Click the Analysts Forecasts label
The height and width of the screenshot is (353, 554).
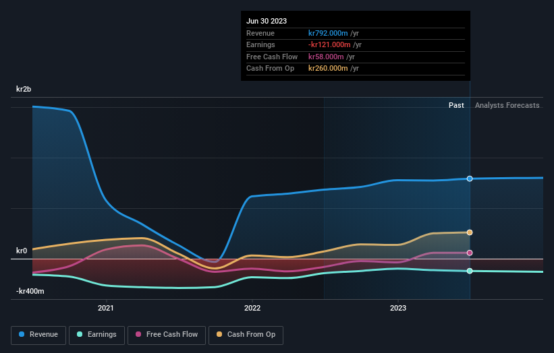pyautogui.click(x=507, y=105)
